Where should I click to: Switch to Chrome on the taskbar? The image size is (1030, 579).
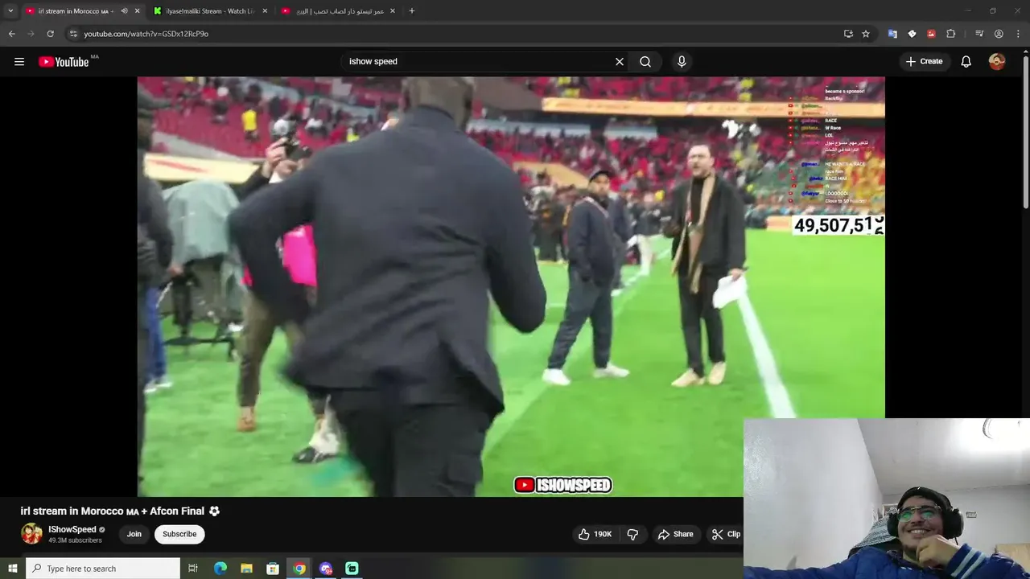pos(299,569)
